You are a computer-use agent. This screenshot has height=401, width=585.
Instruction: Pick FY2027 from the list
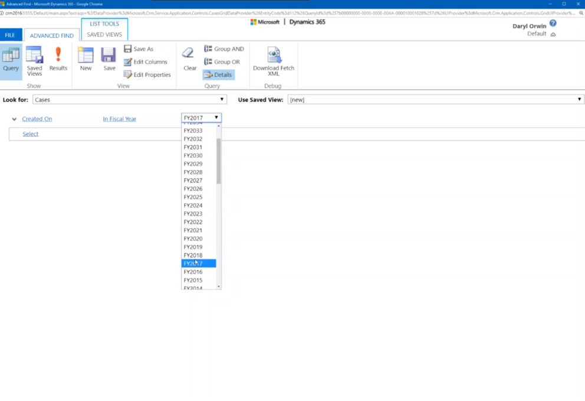(x=199, y=181)
